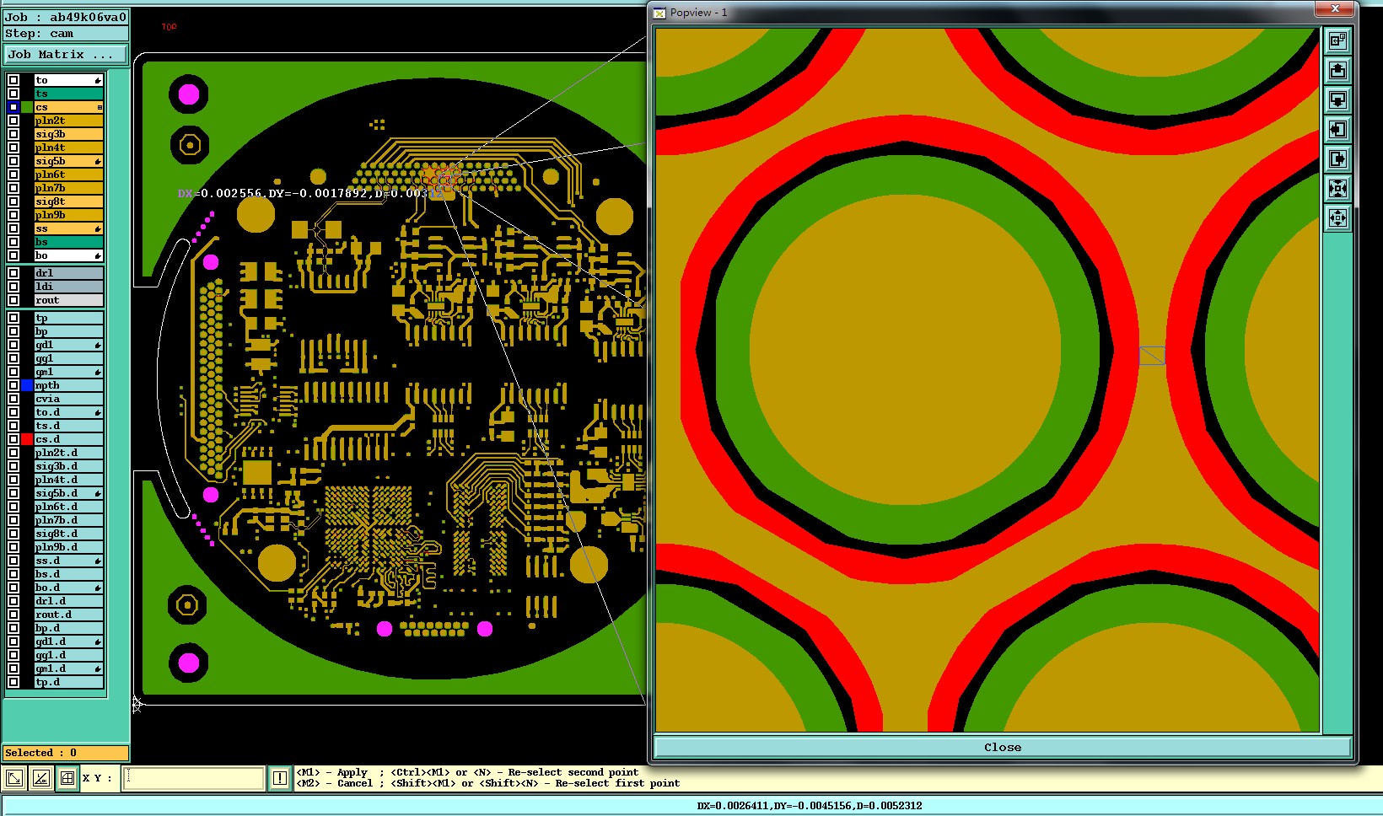Click the Step: cam label
Viewport: 1383px width, 816px height.
click(x=66, y=34)
